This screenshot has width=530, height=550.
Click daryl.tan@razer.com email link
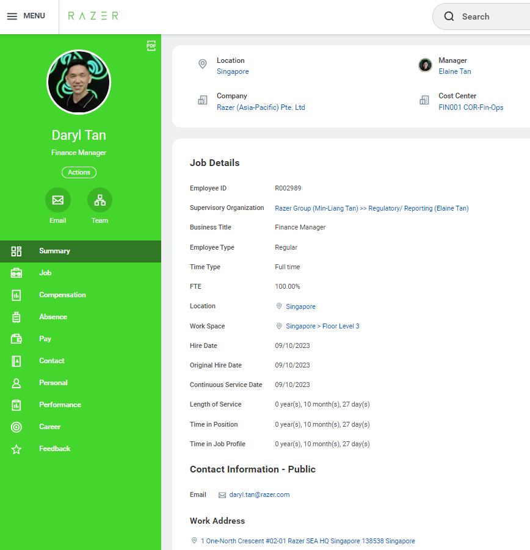point(260,494)
